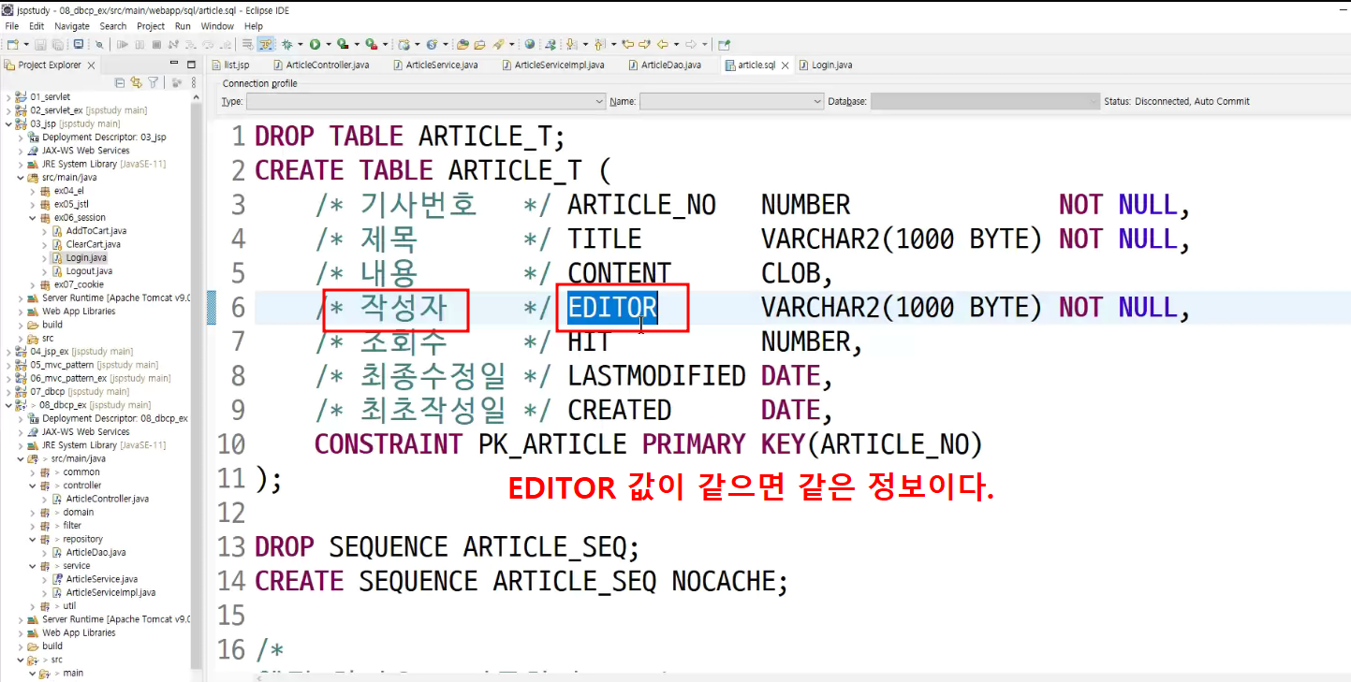Click the Last Edit Location icon
Screen dimensions: 1351x682
pos(627,44)
